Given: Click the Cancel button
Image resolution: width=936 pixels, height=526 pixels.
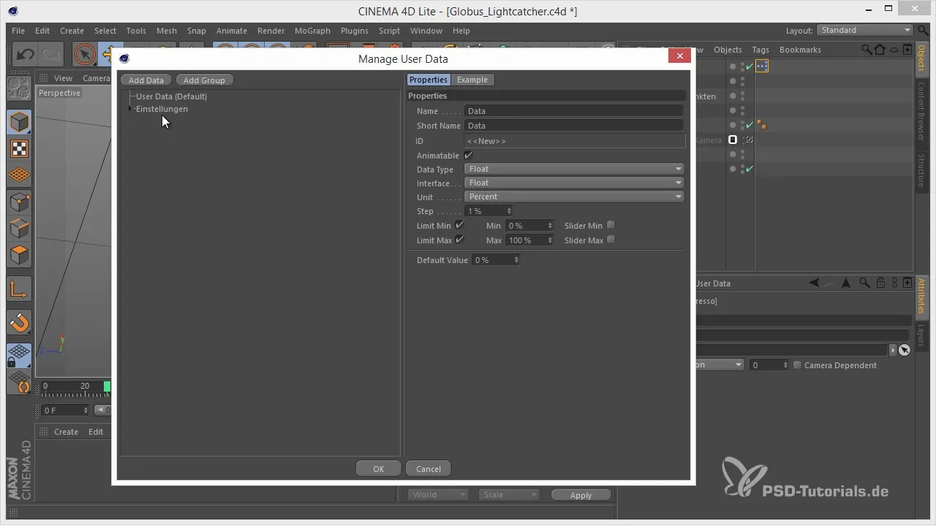Looking at the screenshot, I should pos(429,469).
